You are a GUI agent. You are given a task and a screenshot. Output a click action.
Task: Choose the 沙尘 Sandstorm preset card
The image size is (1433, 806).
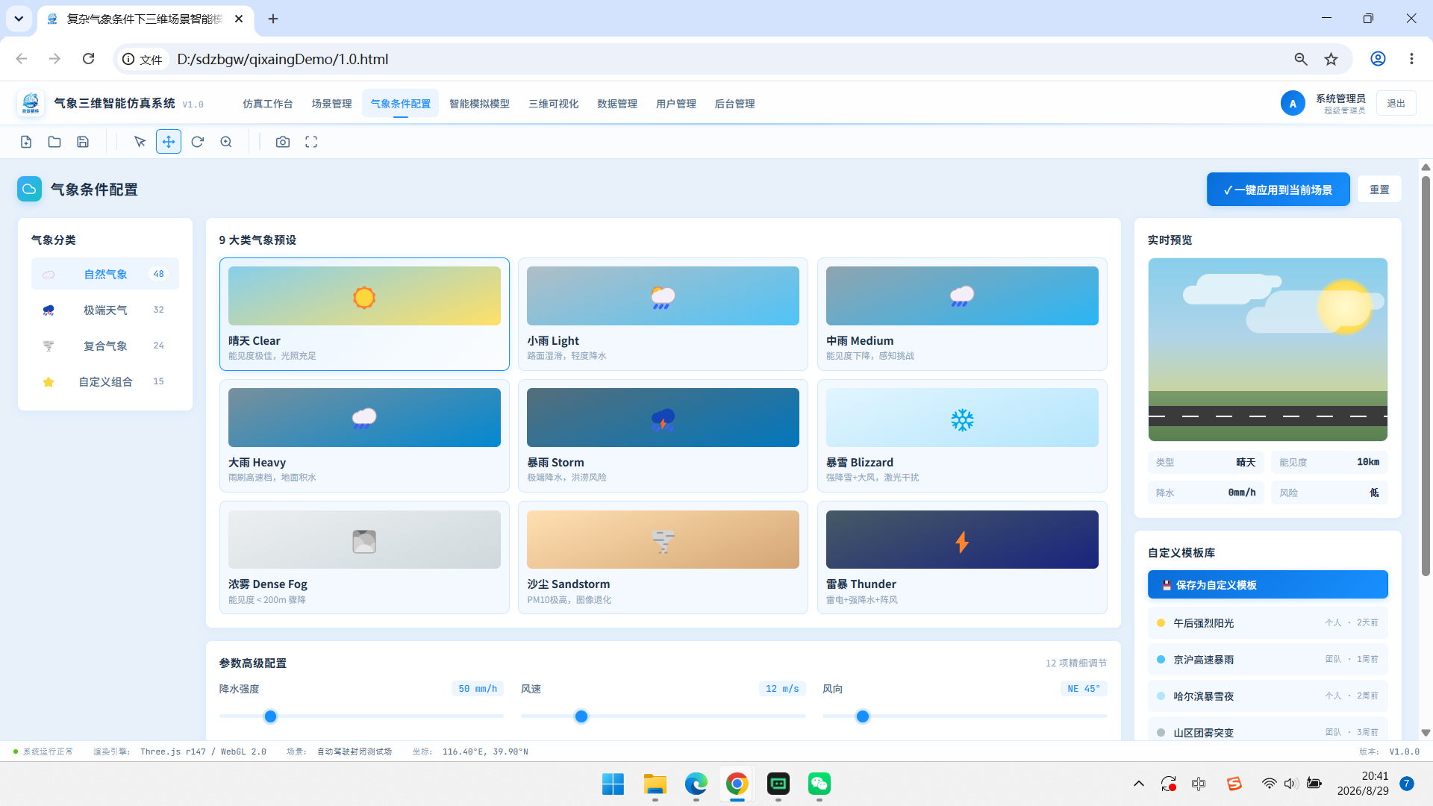(663, 557)
